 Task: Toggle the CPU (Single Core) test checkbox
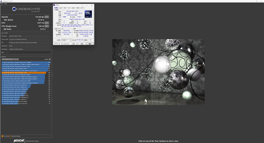(50, 26)
